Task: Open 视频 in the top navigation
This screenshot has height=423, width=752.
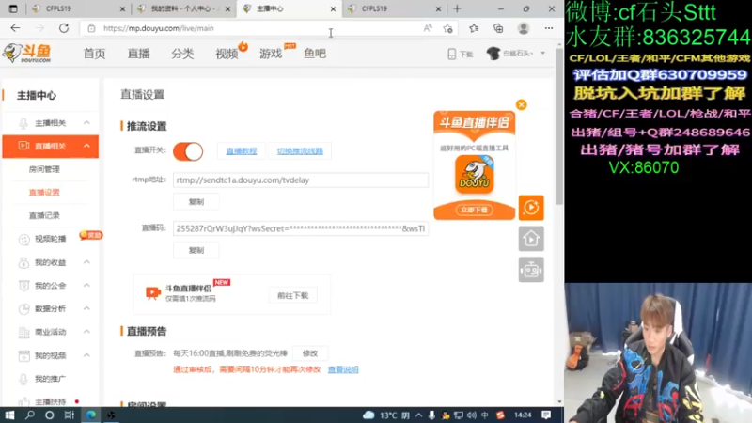Action: (x=227, y=54)
